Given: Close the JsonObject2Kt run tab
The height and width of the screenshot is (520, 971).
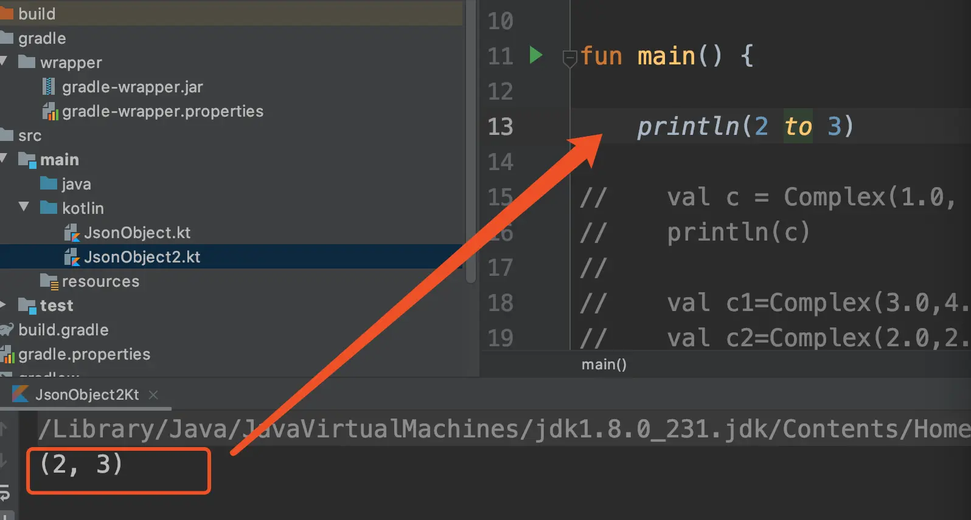Looking at the screenshot, I should click(153, 395).
